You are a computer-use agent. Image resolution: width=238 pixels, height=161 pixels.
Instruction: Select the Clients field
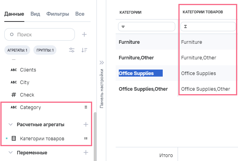(x=28, y=70)
